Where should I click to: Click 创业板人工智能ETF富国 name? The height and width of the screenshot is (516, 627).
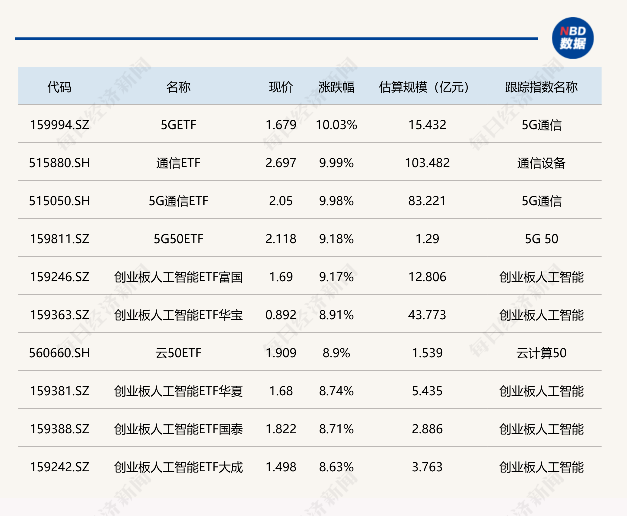click(178, 277)
